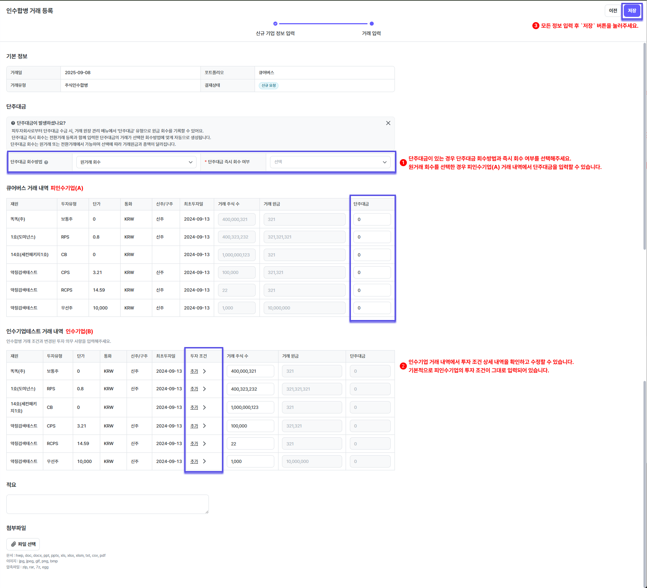Click the help icon beside 단주대금 회수방법
Image resolution: width=647 pixels, height=588 pixels.
pyautogui.click(x=46, y=162)
